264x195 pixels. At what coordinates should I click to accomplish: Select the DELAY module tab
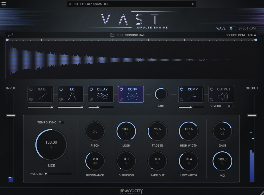(102, 89)
